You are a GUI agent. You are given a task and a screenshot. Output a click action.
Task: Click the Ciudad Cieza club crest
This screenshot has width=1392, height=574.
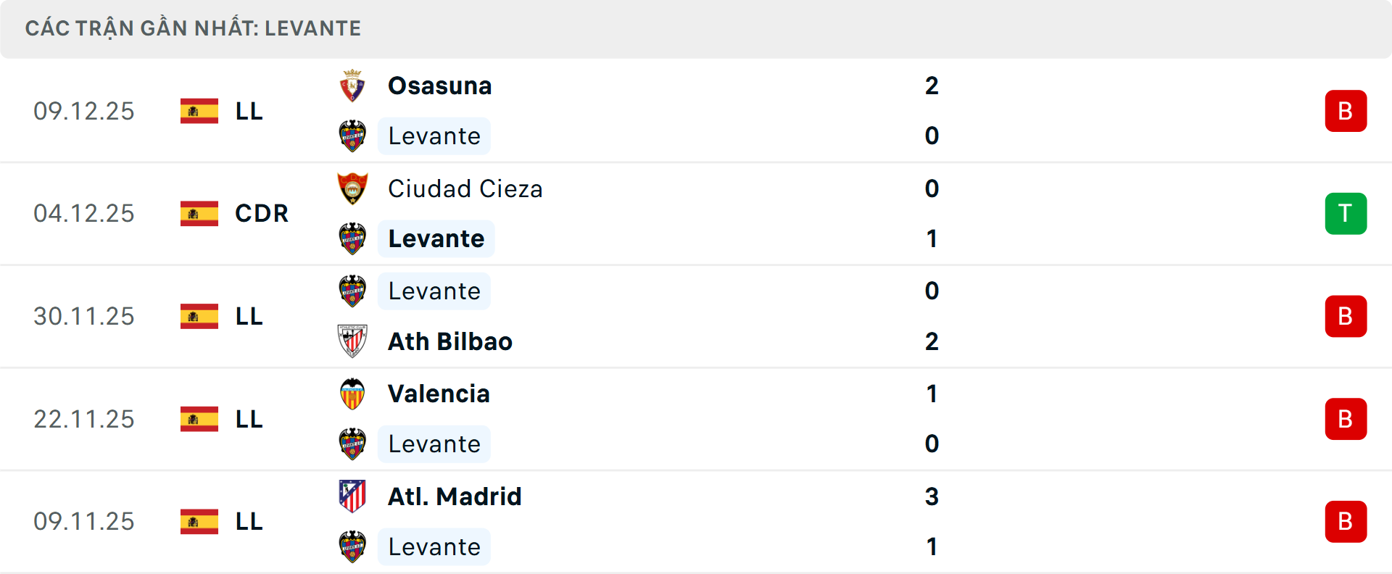pos(352,189)
